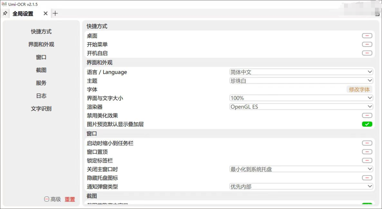
Task: Open the 界面与文字大小 100% dropdown
Action: coord(301,98)
